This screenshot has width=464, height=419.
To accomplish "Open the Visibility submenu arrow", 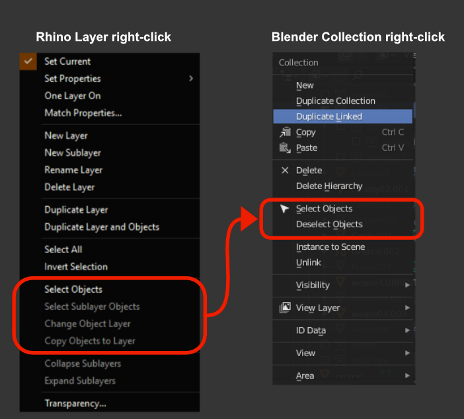I will (407, 285).
